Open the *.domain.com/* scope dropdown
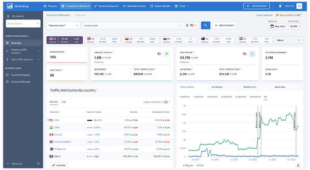This screenshot has height=170, width=310. coord(63,25)
